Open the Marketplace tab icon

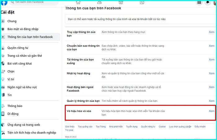click(x=121, y=2)
